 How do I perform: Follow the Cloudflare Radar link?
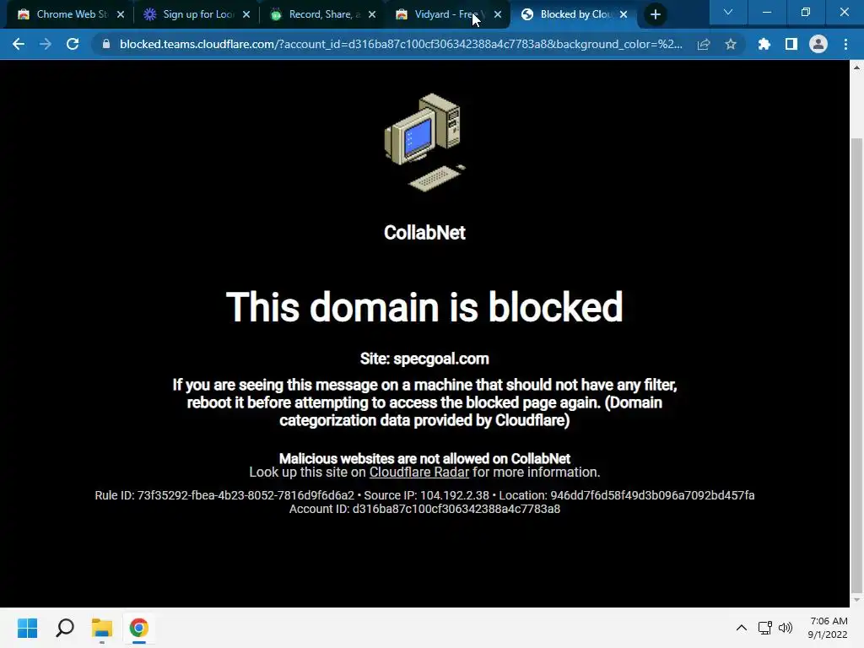(x=418, y=472)
